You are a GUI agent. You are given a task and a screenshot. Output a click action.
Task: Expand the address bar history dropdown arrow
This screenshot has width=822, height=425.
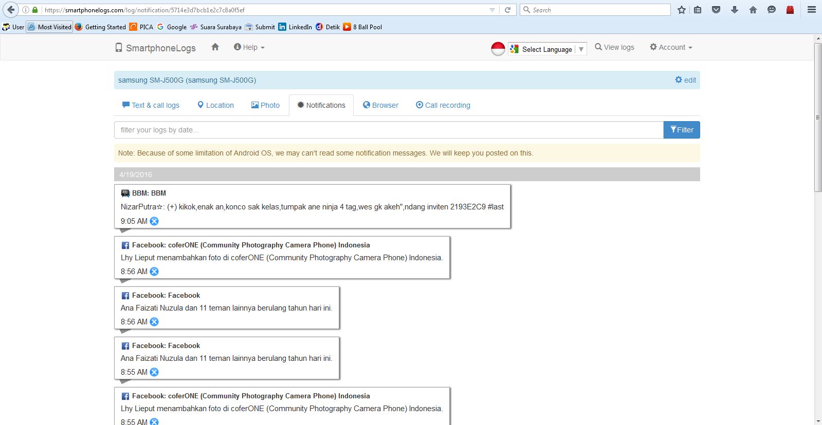pyautogui.click(x=492, y=10)
